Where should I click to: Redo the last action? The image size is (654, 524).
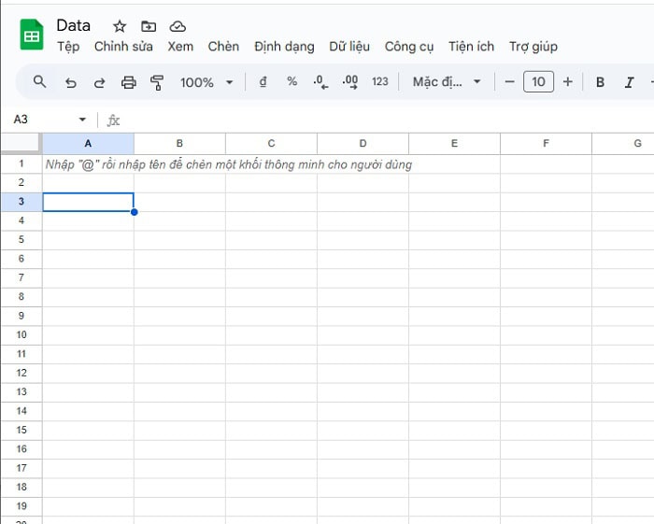(x=99, y=82)
